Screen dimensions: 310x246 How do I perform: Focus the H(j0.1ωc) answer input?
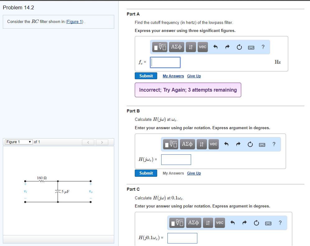point(182,238)
